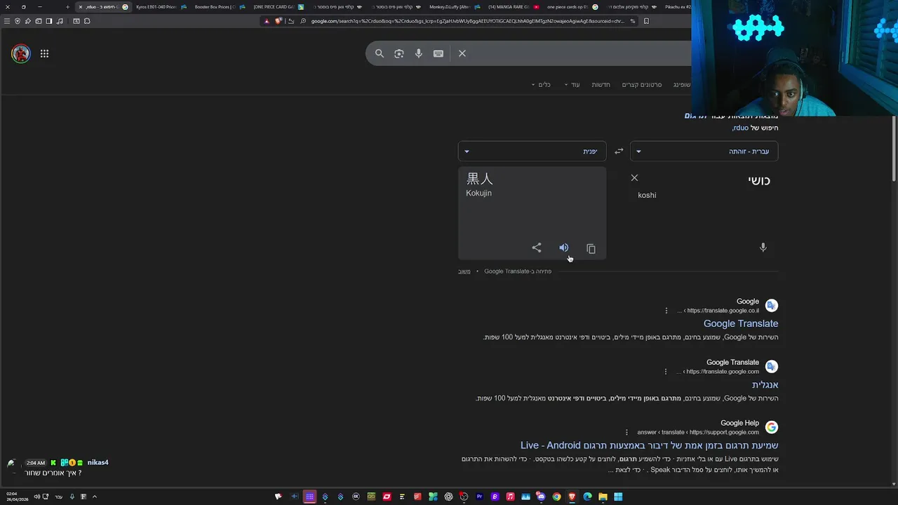
Task: Open Google Lens image search icon
Action: point(399,53)
